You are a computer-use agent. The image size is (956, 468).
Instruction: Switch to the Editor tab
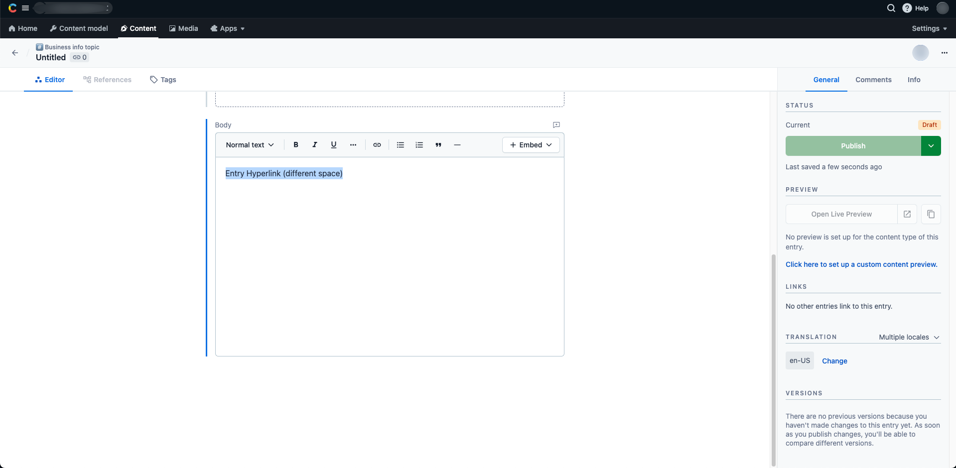49,80
